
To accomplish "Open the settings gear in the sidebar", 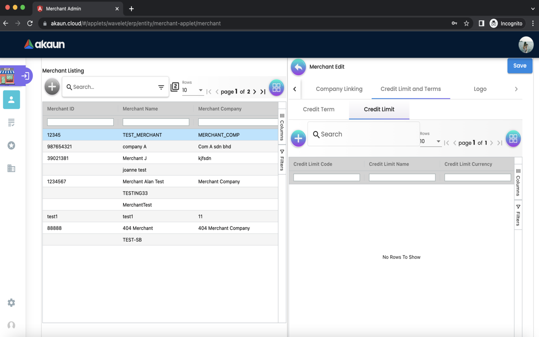I will click(11, 303).
